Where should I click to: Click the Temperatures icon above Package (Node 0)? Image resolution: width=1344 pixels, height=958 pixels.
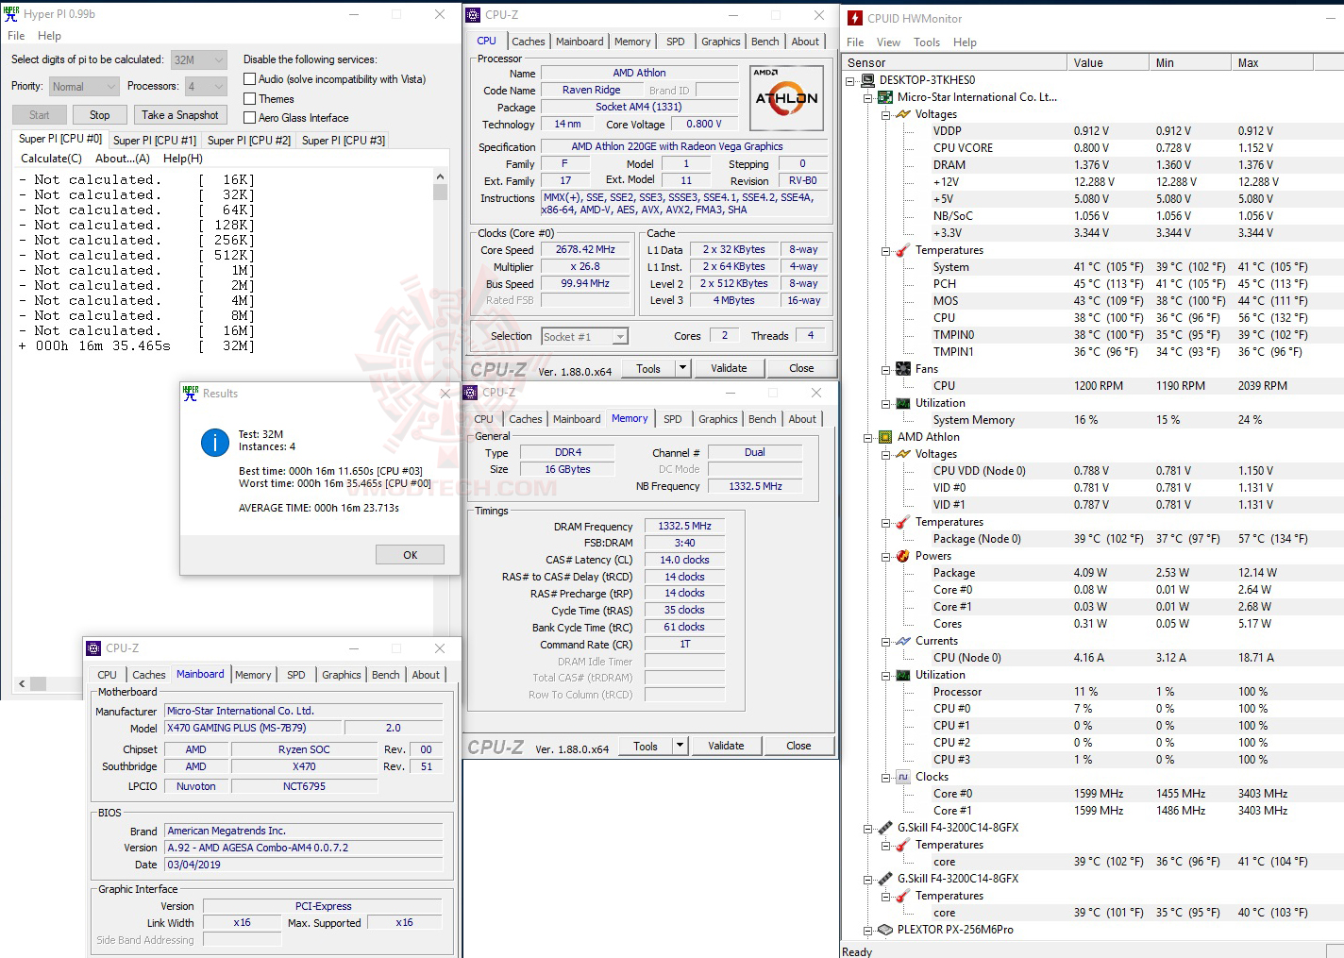[903, 522]
